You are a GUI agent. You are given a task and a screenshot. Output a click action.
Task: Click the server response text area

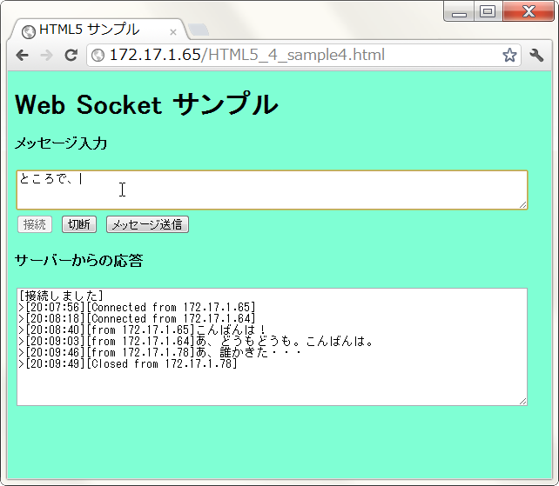(272, 347)
